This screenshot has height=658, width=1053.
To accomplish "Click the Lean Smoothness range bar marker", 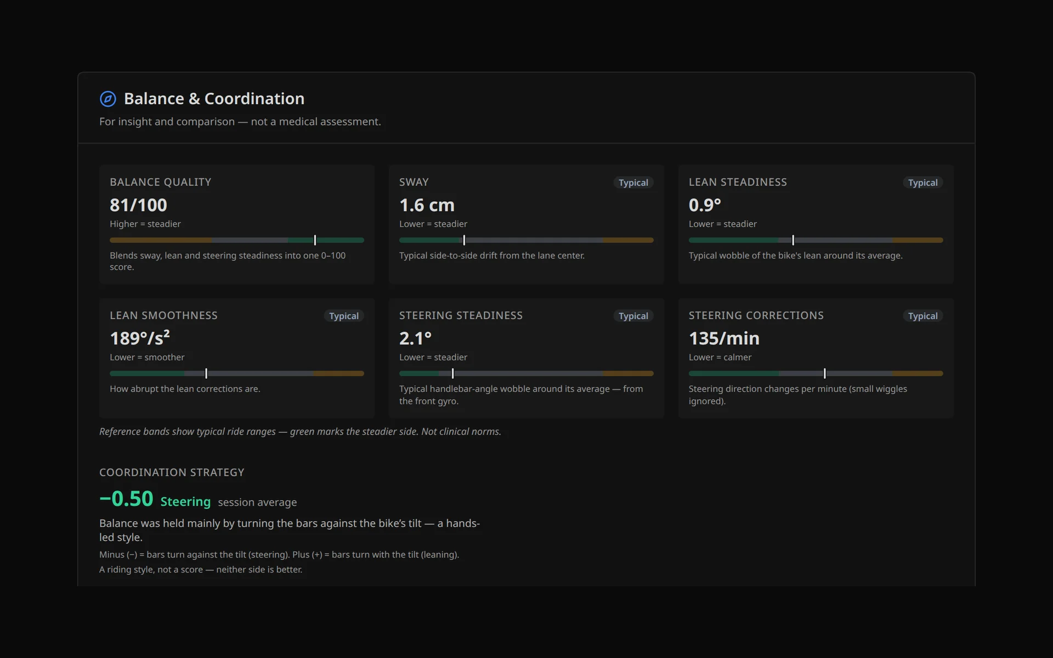I will (206, 373).
